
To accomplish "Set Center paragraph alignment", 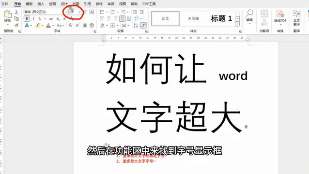I will (109, 19).
